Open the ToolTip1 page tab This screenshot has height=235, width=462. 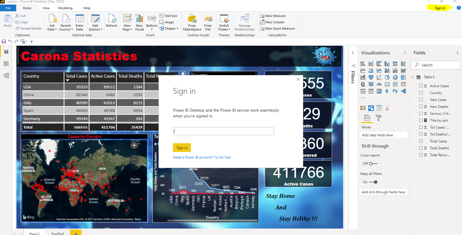(58, 233)
